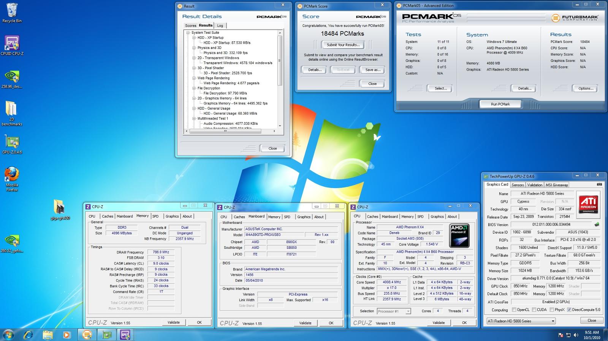The height and width of the screenshot is (341, 608).
Task: Open the Validation tab in GPU-Z
Action: click(535, 185)
